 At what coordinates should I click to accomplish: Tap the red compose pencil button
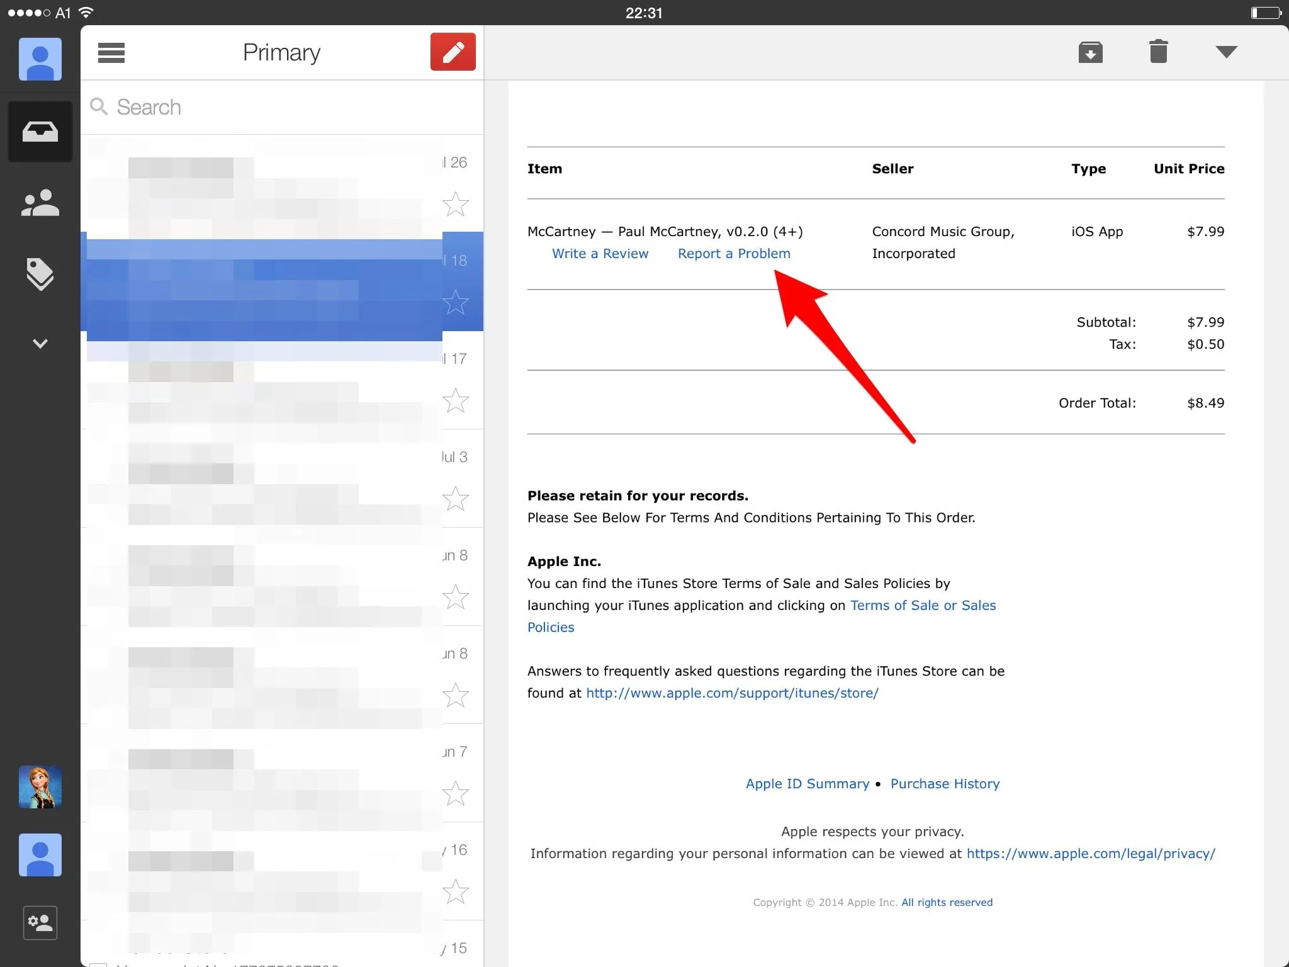point(453,52)
